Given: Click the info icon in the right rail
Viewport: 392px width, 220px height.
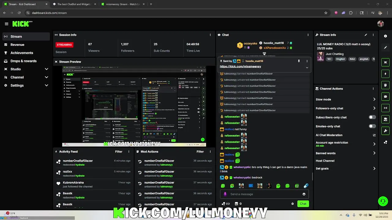Looking at the screenshot, I should 385,36.
